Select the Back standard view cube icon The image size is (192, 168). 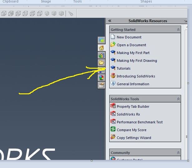pos(11,13)
